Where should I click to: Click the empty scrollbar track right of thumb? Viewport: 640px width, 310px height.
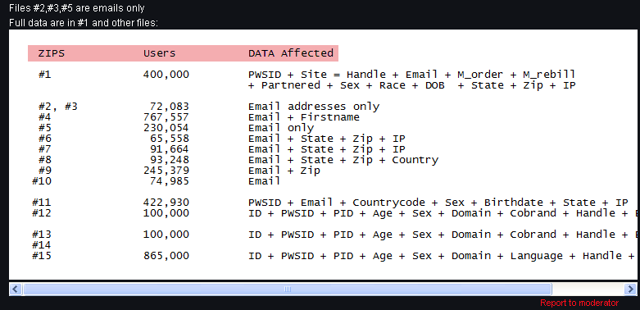pos(588,289)
